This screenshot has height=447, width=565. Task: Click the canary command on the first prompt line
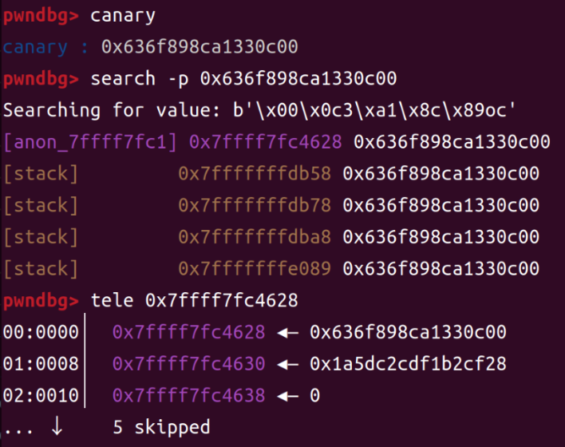(x=123, y=15)
